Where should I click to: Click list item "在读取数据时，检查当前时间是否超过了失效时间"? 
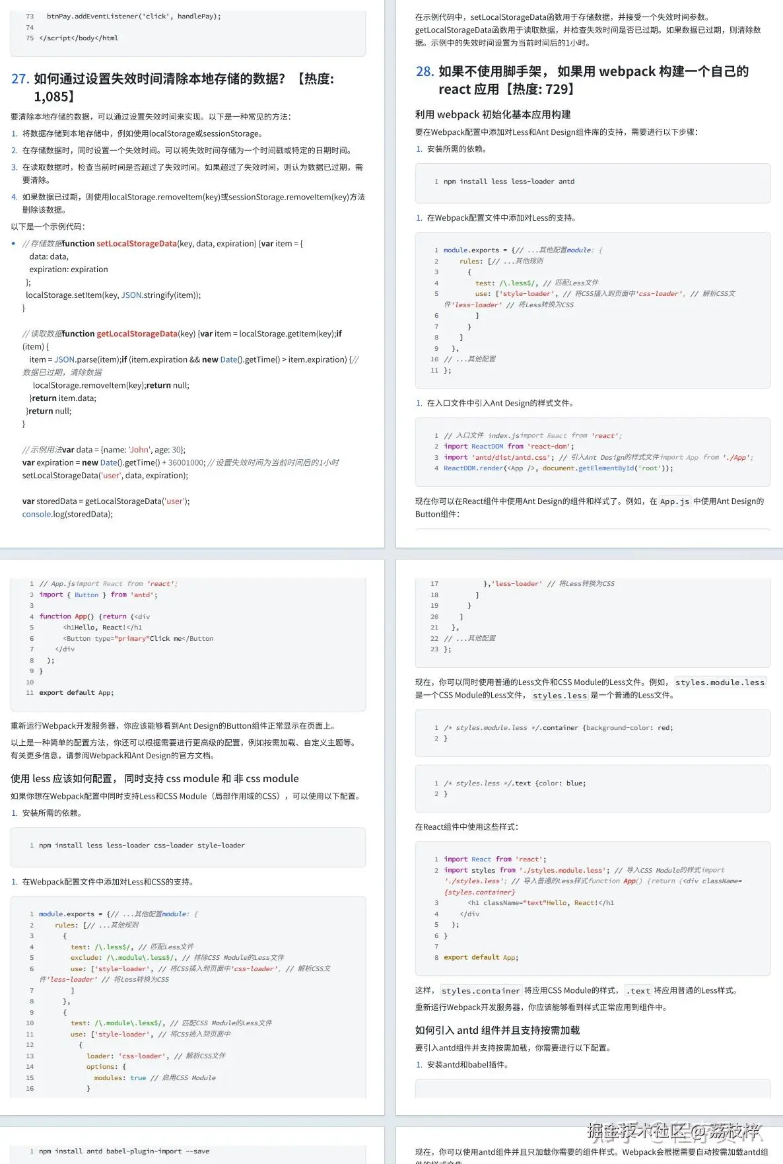(x=193, y=173)
